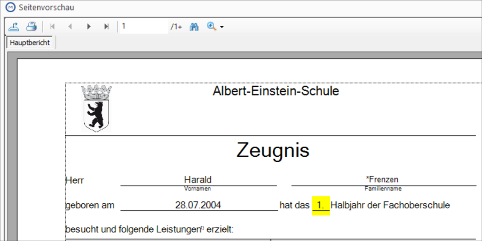482x241 pixels.
Task: Open the binoculars search tool
Action: pyautogui.click(x=194, y=27)
